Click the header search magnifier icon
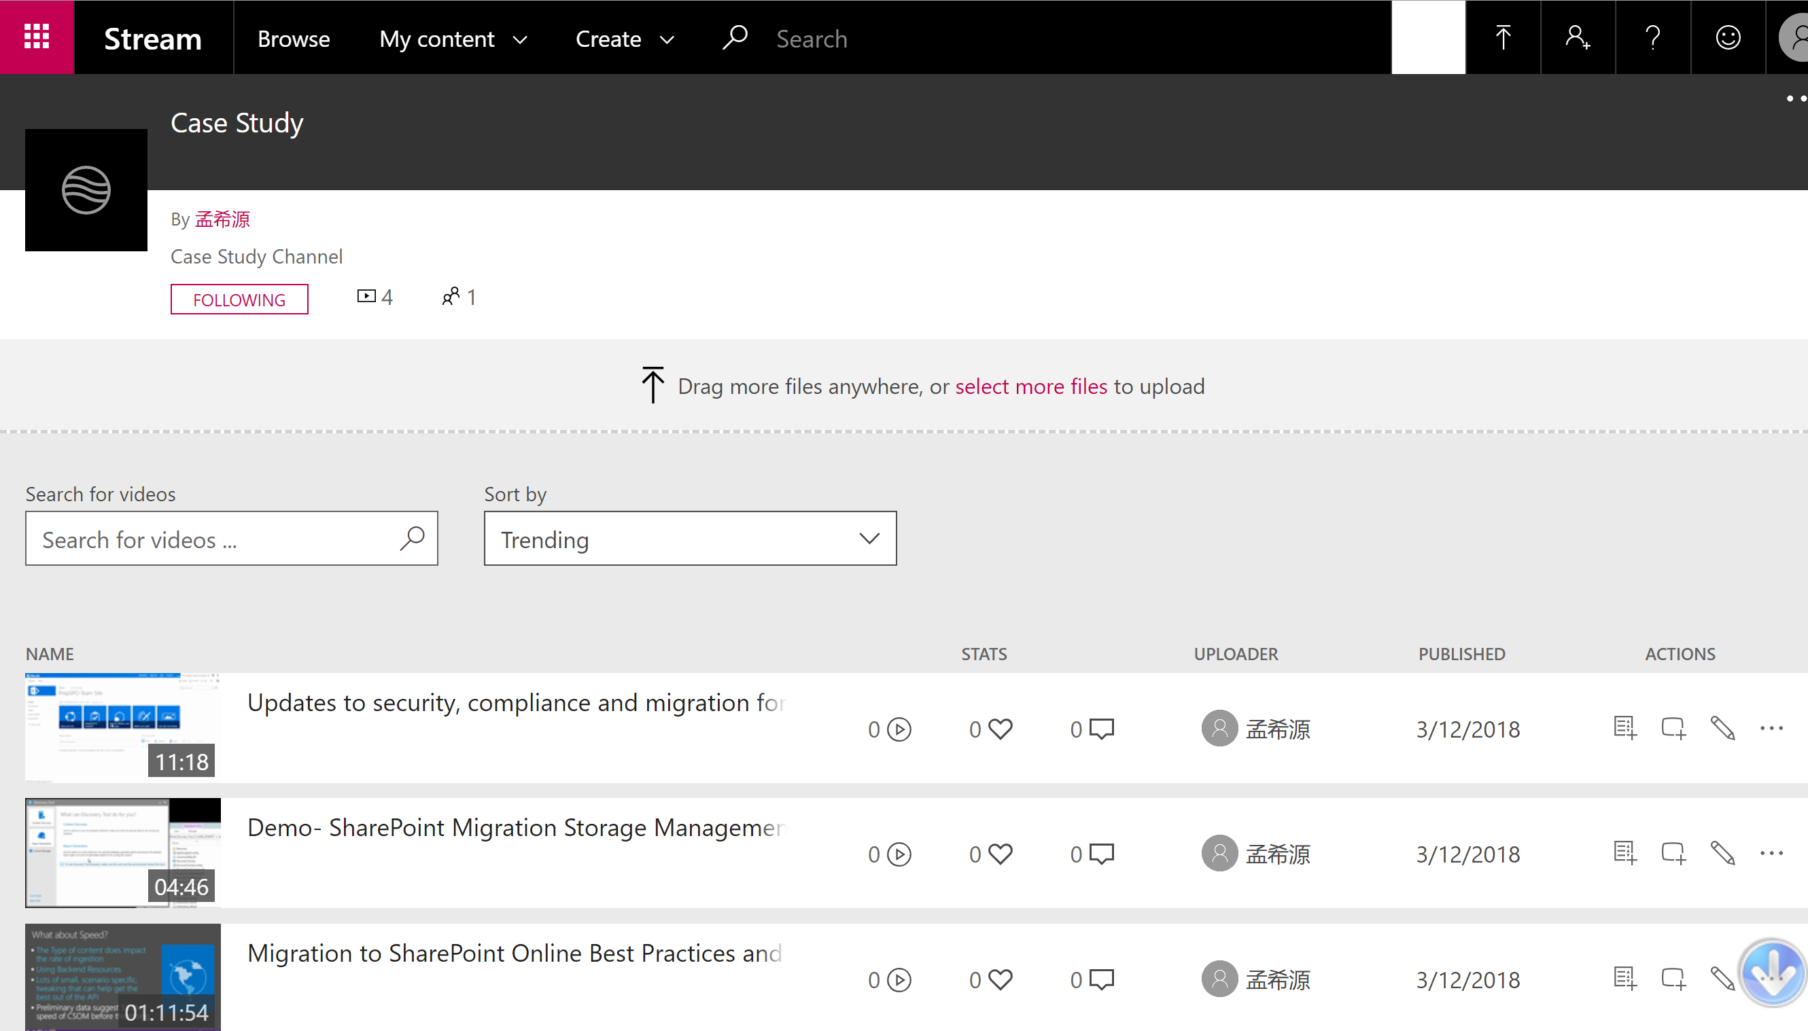Viewport: 1808px width, 1031px height. coord(735,37)
